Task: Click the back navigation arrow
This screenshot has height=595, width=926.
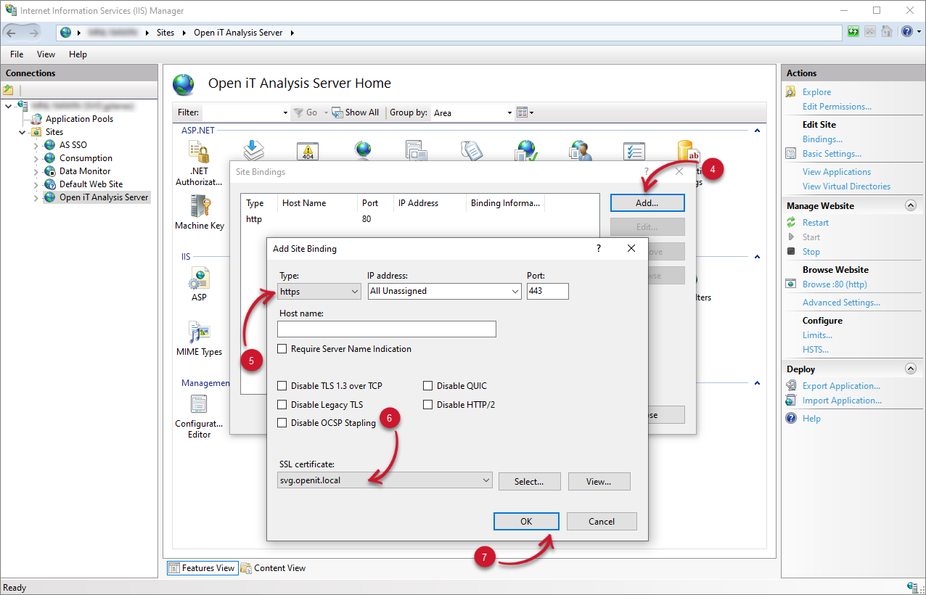Action: click(12, 33)
